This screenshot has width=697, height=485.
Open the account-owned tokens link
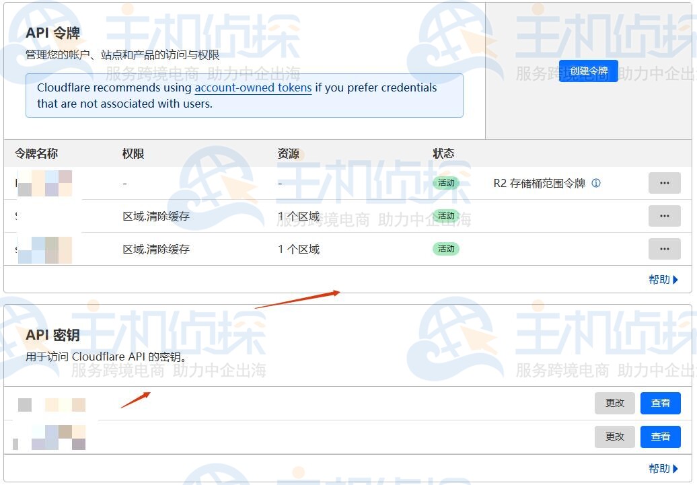253,87
